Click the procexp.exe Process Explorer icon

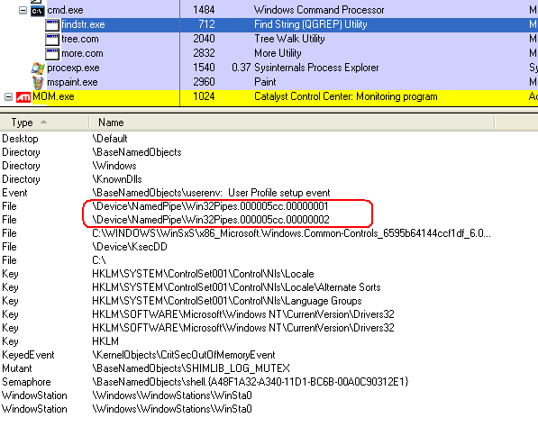[x=38, y=68]
